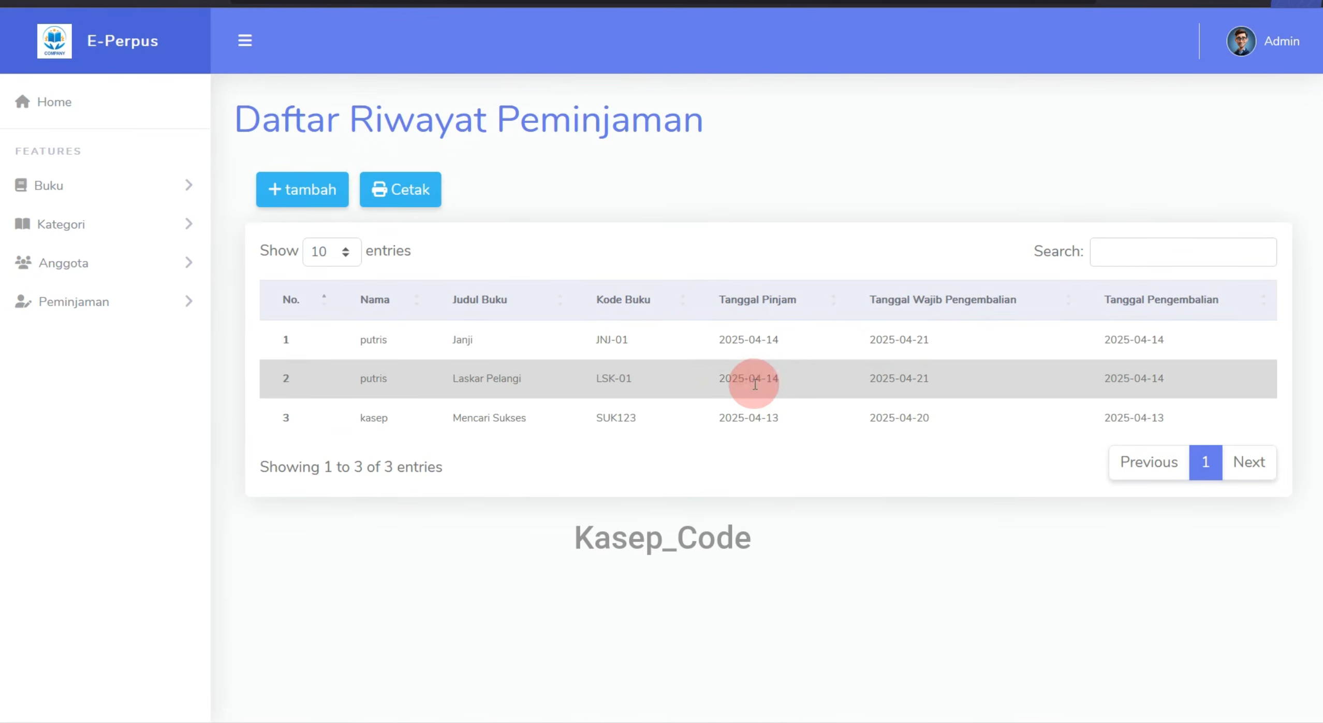Expand the Anggota menu chevron
Viewport: 1323px width, 723px height.
click(x=189, y=263)
